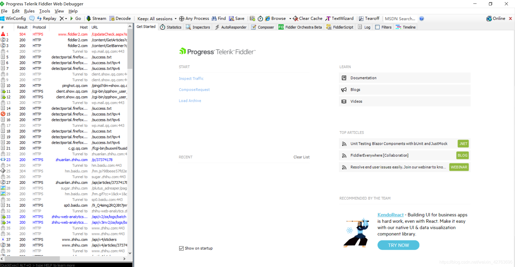Click Tearoff to detach the panel

coord(369,19)
